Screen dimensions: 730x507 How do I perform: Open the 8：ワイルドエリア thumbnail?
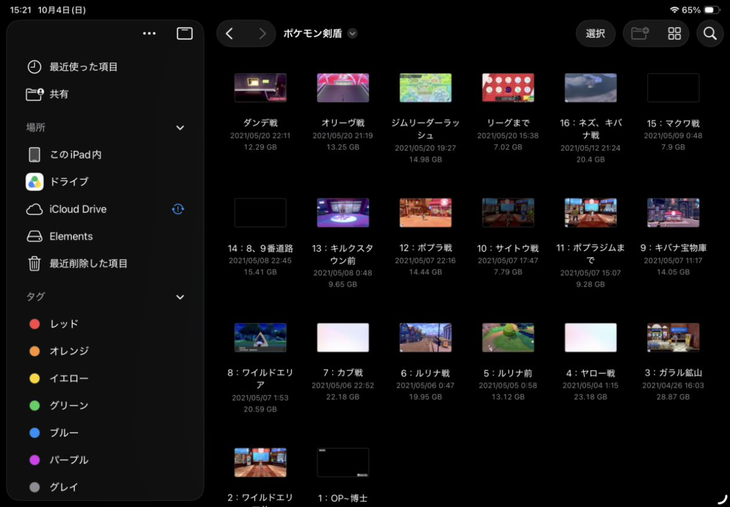click(x=260, y=338)
